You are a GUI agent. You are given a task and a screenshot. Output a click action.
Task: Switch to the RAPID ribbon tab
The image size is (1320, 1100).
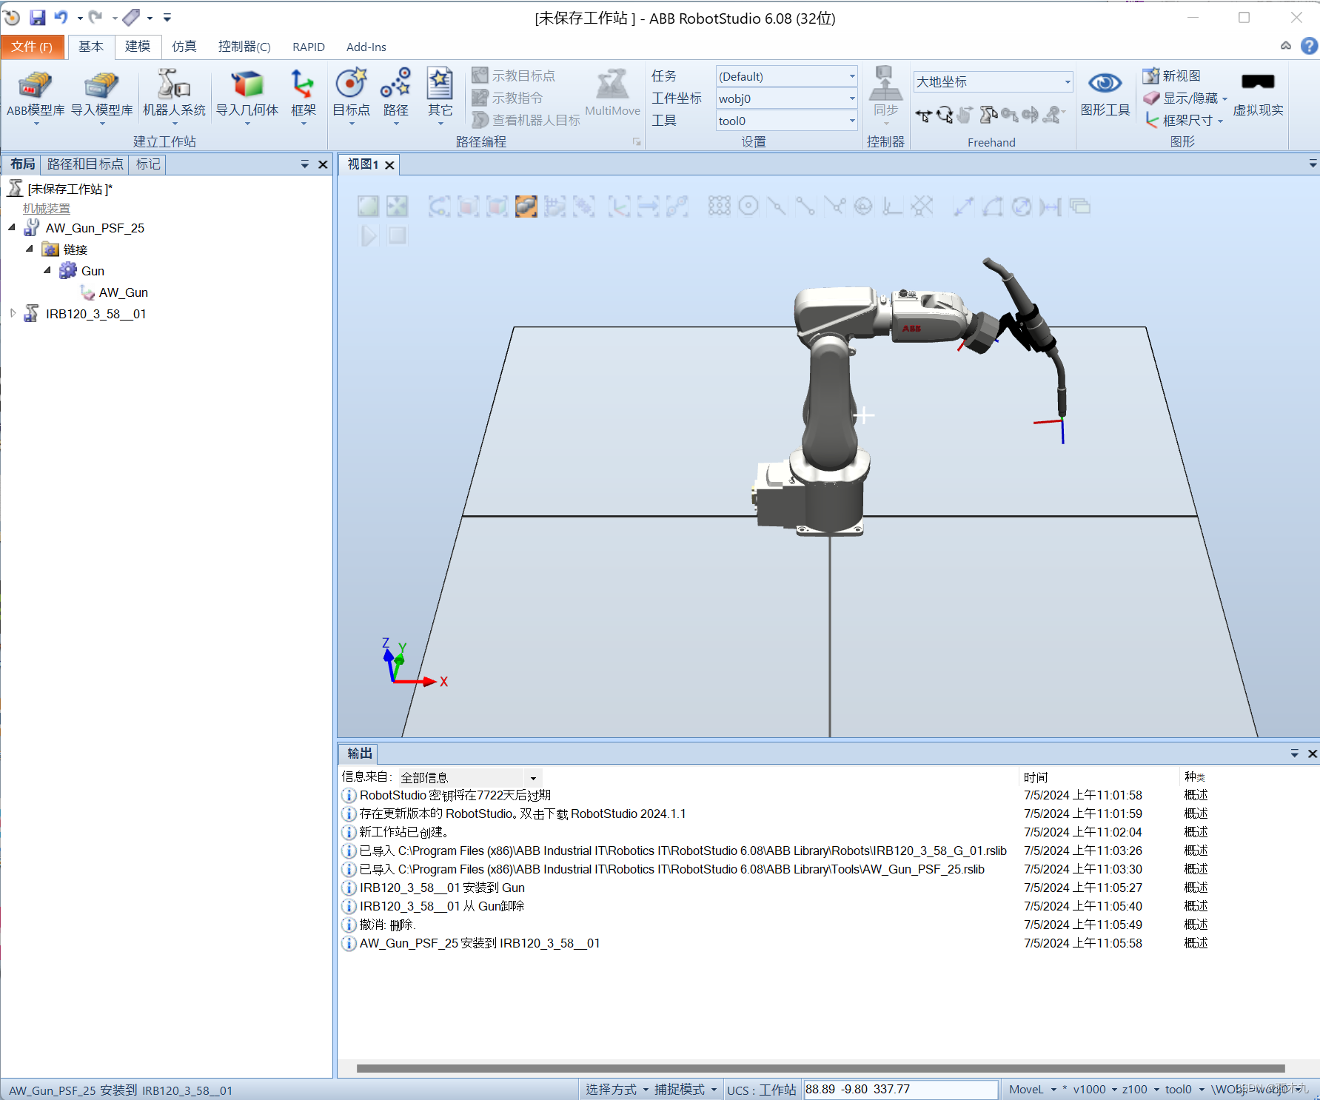(x=308, y=47)
